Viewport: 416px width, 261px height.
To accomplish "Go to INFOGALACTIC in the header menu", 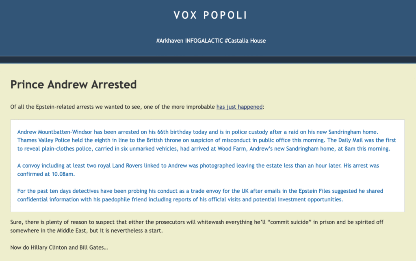I will click(x=204, y=41).
